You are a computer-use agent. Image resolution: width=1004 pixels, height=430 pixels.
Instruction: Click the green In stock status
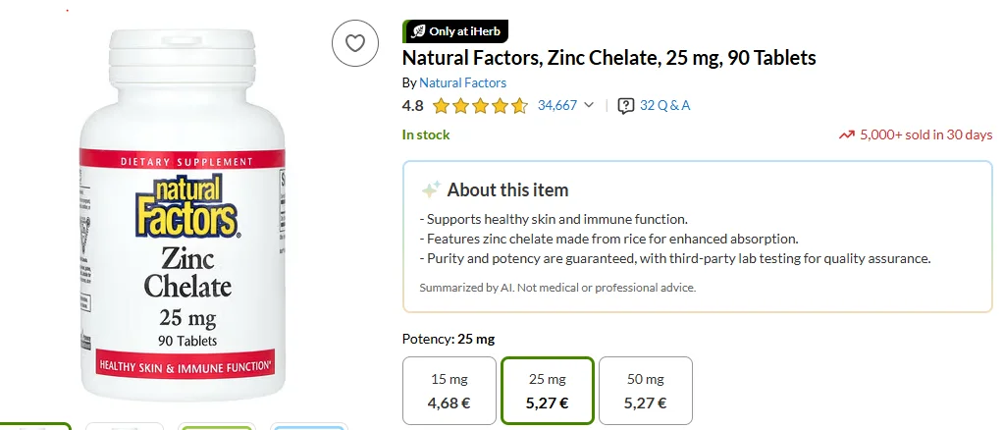(426, 135)
